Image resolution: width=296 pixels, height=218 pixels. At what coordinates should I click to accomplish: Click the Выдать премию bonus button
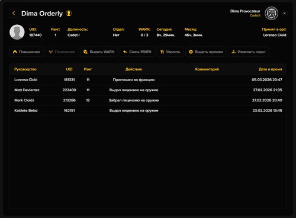[x=206, y=52]
